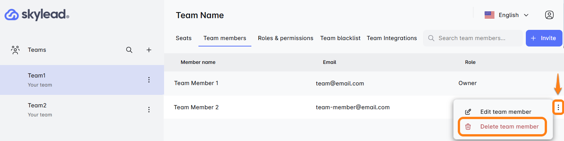Open Team2 three-dot options menu
The image size is (564, 141).
149,110
